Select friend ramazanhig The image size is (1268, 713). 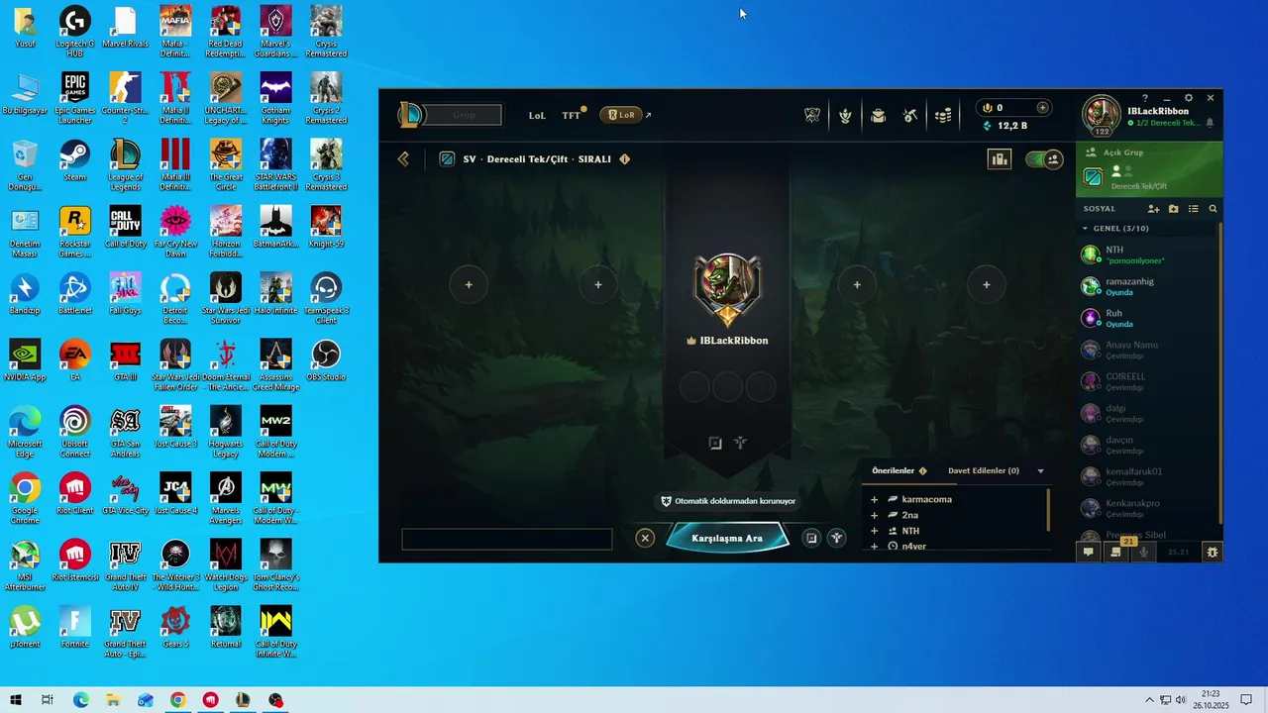pos(1149,286)
